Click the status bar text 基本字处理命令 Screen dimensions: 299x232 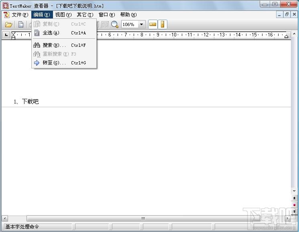[x=22, y=226]
